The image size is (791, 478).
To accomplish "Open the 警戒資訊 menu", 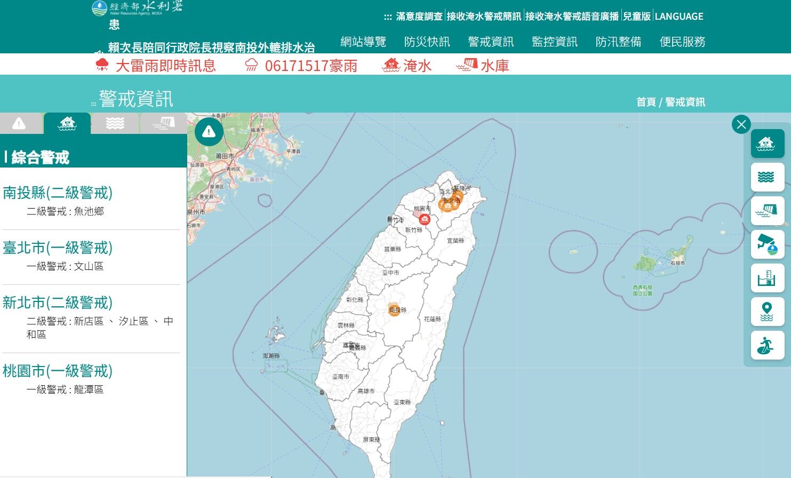I will [491, 42].
